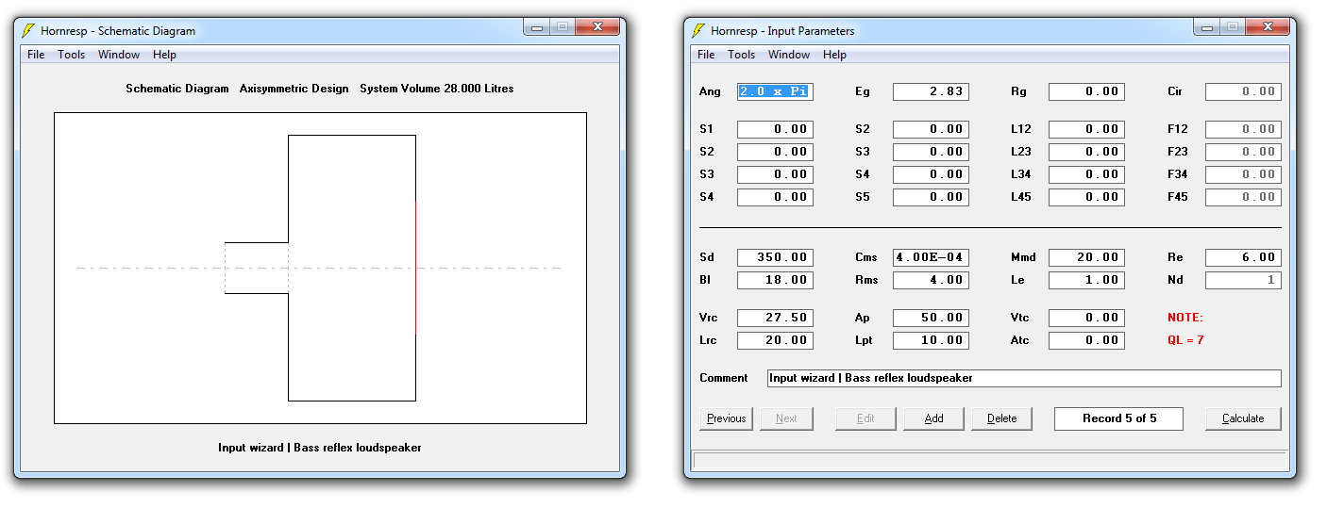This screenshot has width=1344, height=508.
Task: Click the Lrc field with 20.00
Action: coord(775,340)
